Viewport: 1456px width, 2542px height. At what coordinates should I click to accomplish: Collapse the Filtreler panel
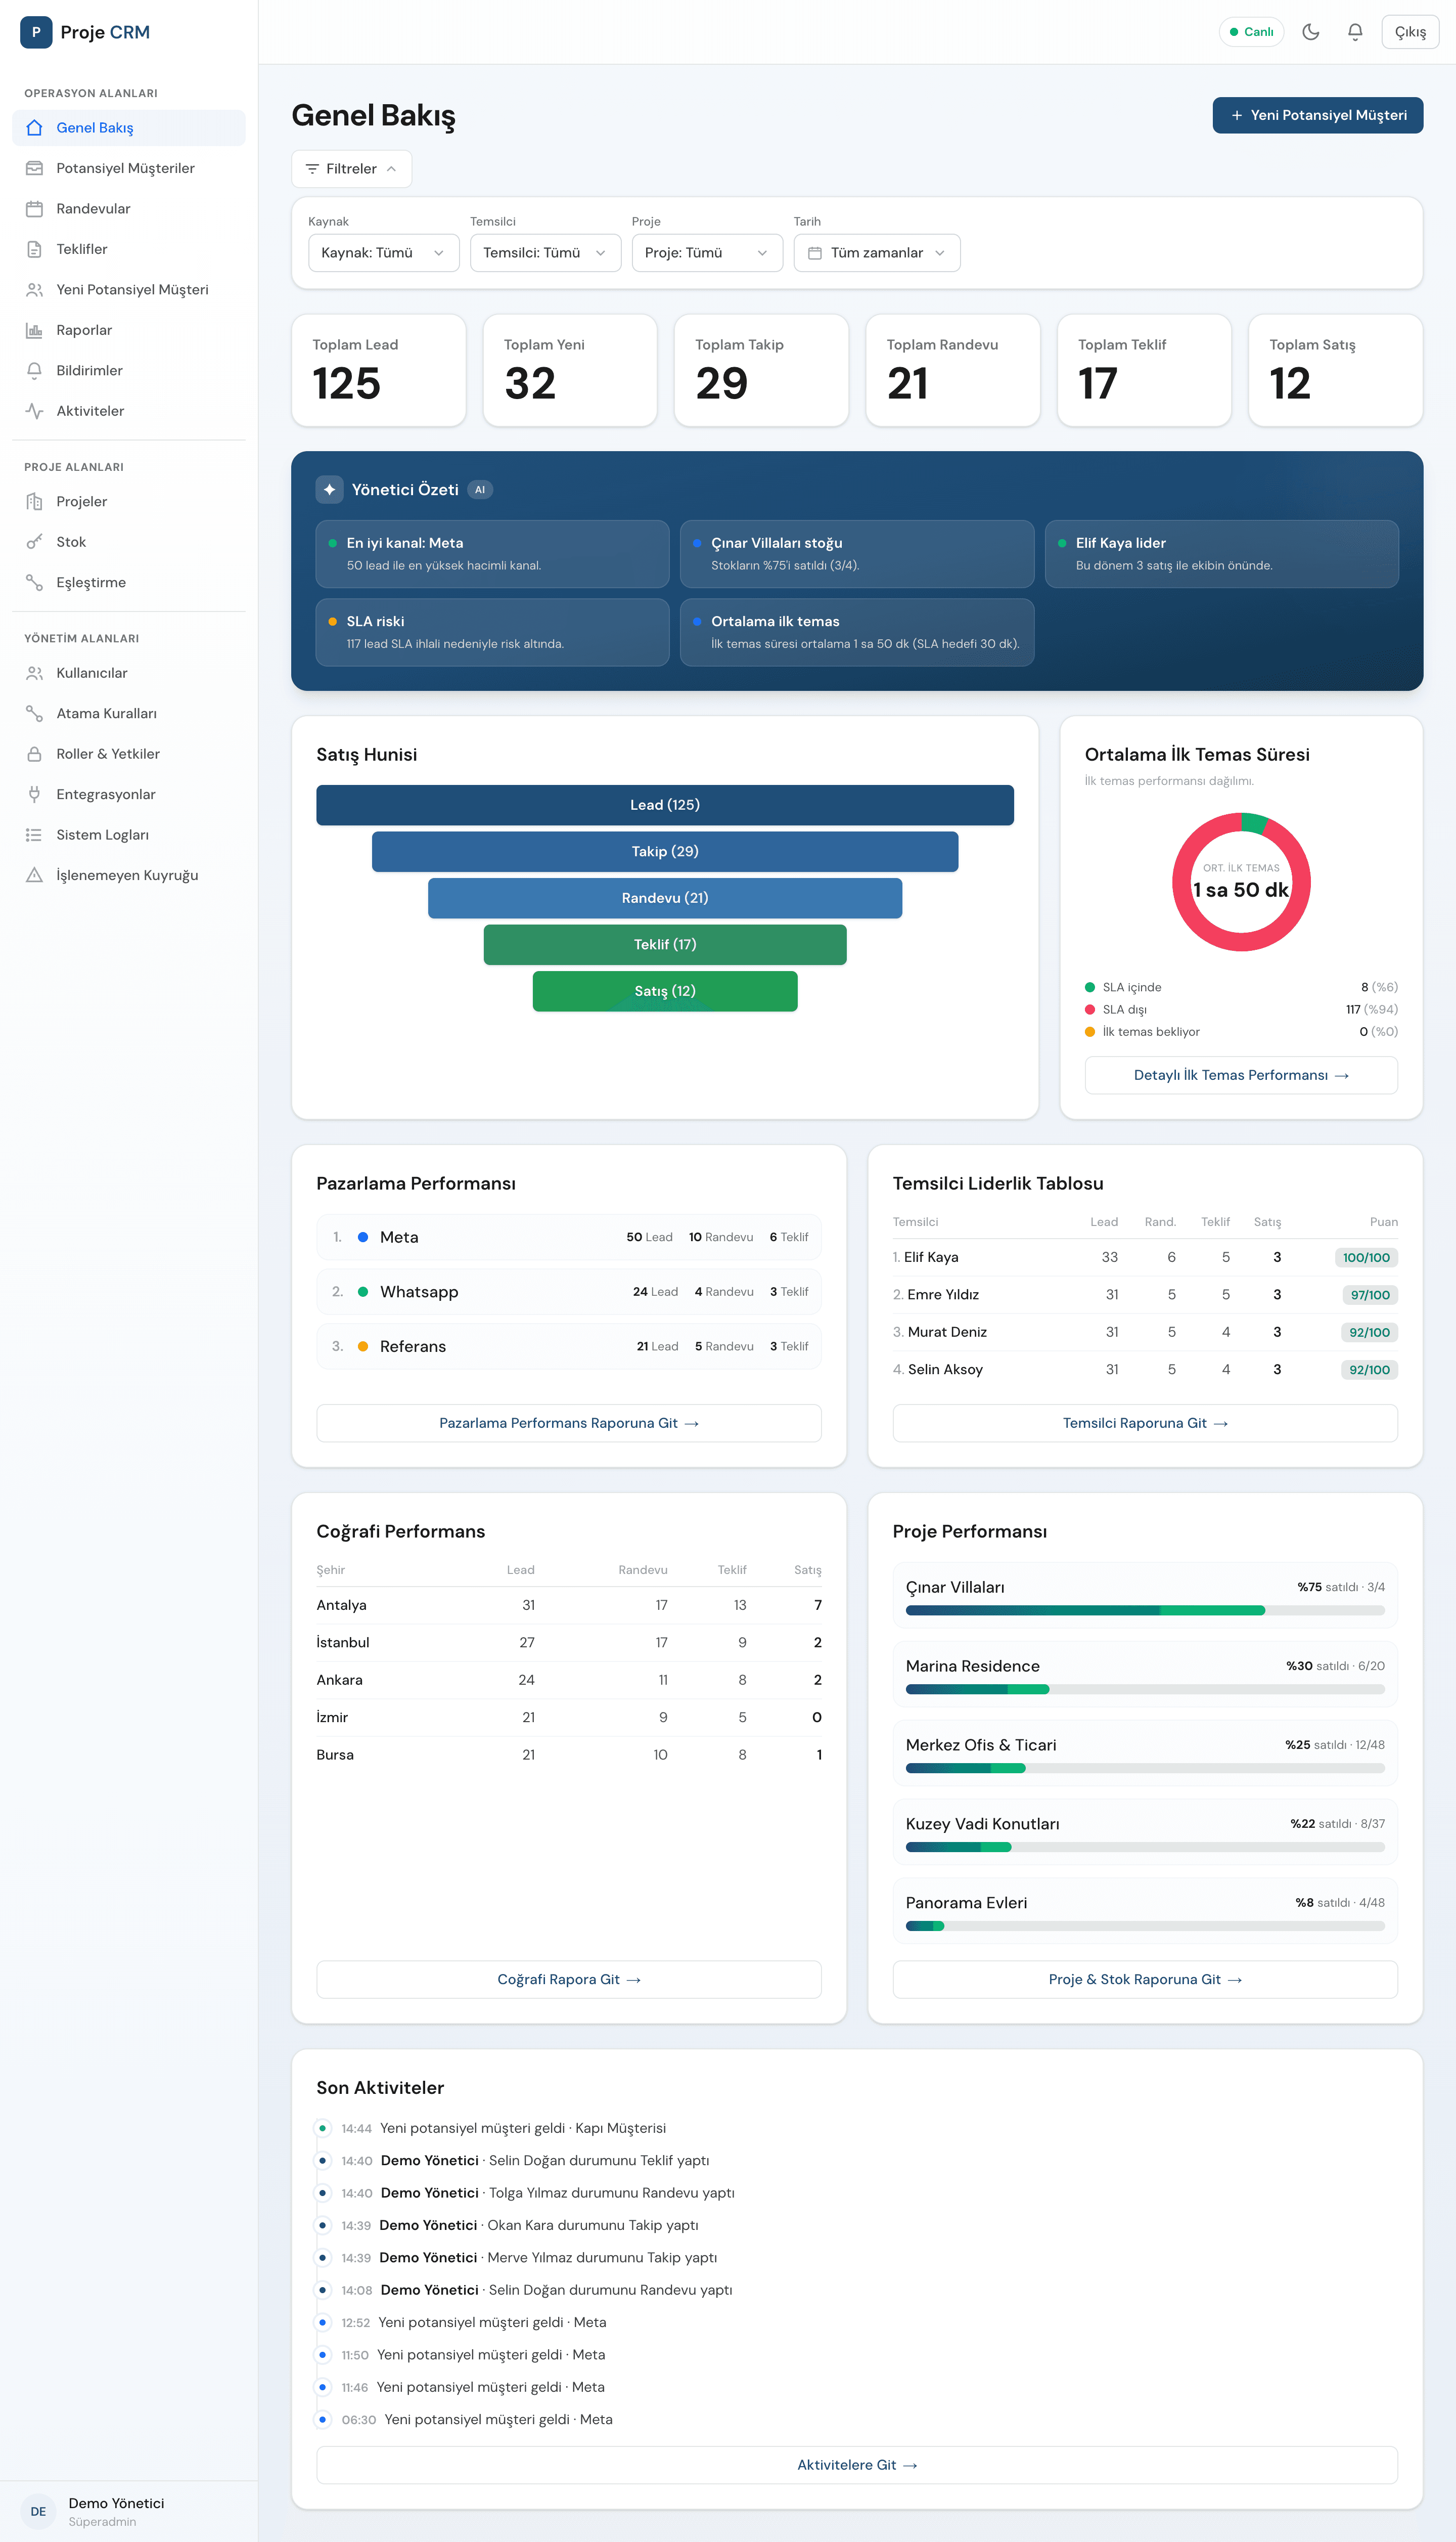[x=352, y=169]
